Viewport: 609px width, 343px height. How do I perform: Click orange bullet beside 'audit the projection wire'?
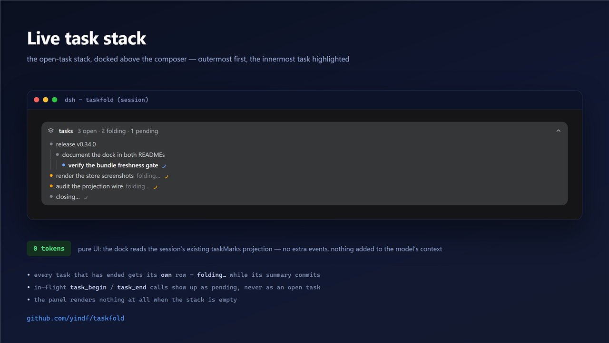pos(51,186)
